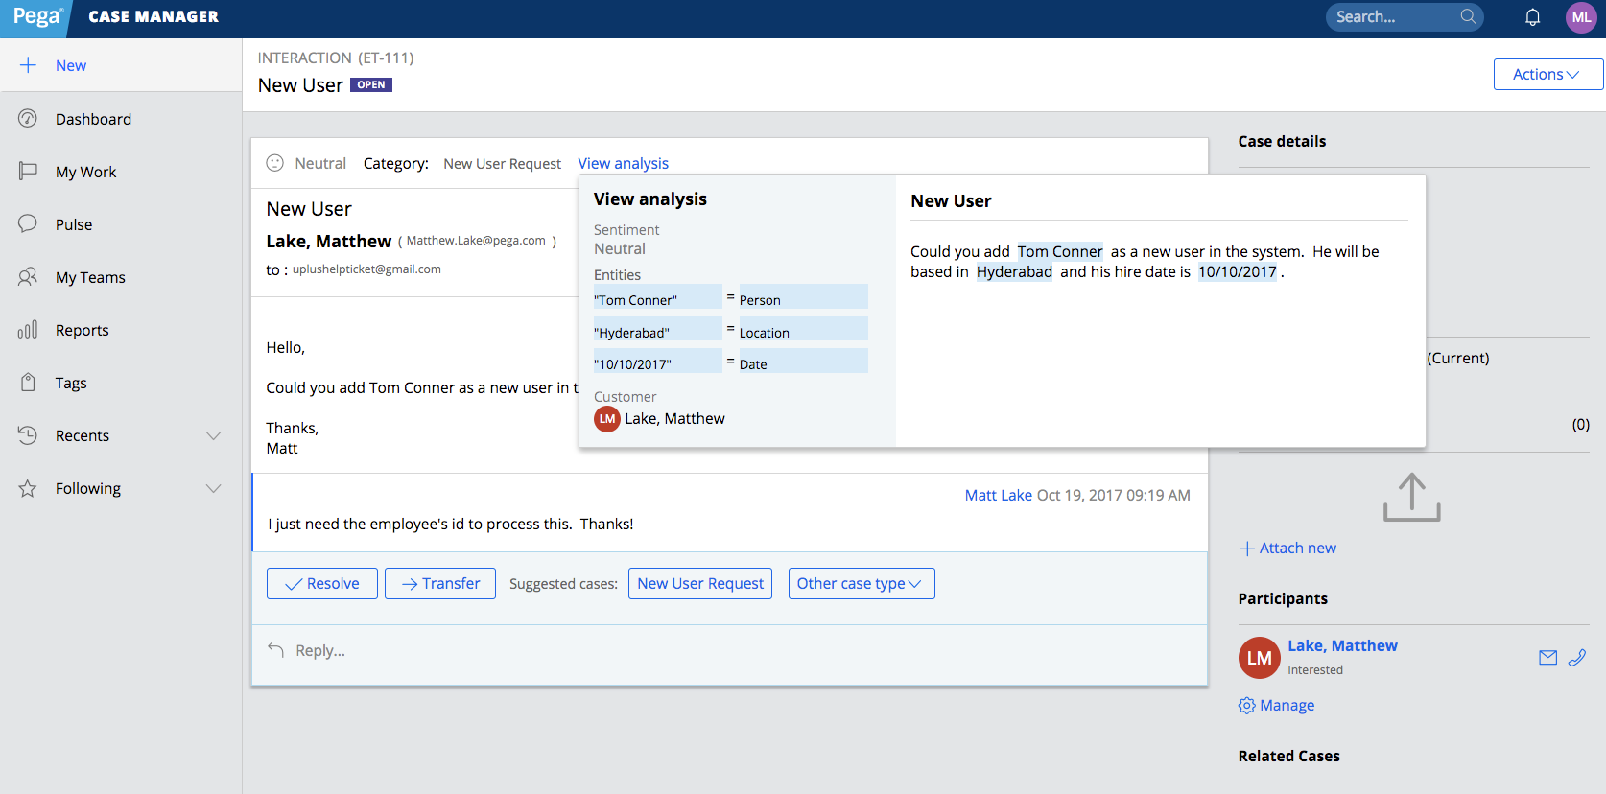The width and height of the screenshot is (1606, 794).
Task: Click the notification bell icon
Action: 1532,17
